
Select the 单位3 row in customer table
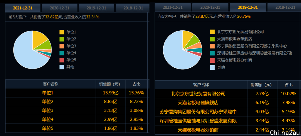(76, 110)
